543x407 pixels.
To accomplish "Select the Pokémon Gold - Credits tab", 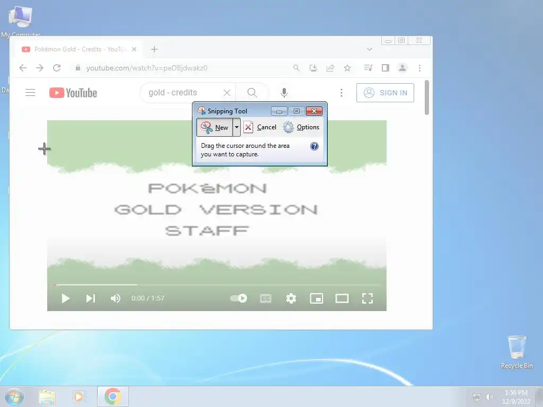I will click(78, 49).
